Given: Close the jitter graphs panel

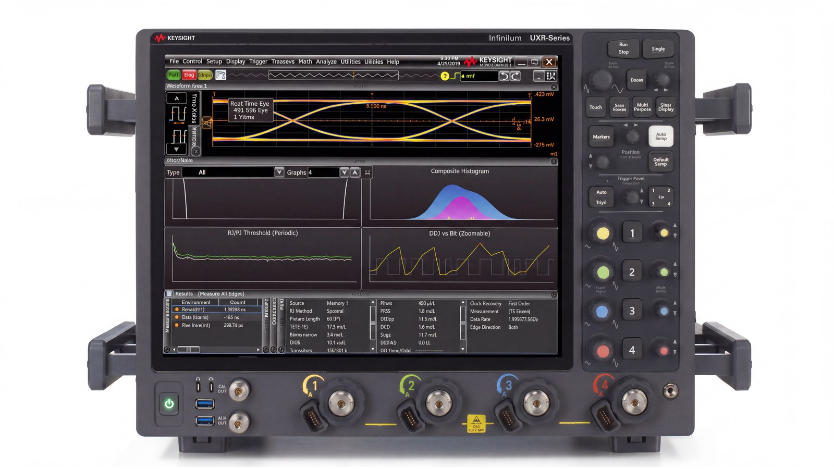Looking at the screenshot, I should [x=554, y=162].
